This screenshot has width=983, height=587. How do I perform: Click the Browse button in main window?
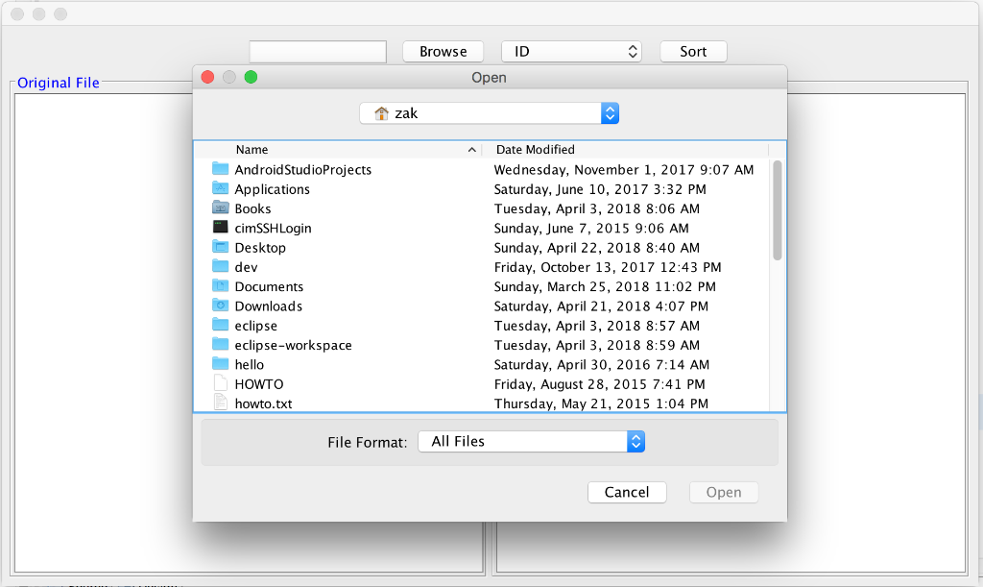pos(444,52)
